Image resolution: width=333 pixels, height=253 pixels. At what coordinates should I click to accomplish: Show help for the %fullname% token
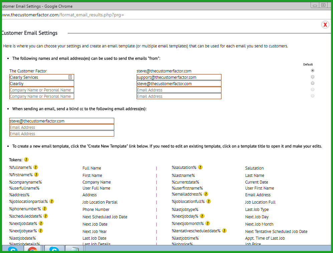[x=36, y=167]
